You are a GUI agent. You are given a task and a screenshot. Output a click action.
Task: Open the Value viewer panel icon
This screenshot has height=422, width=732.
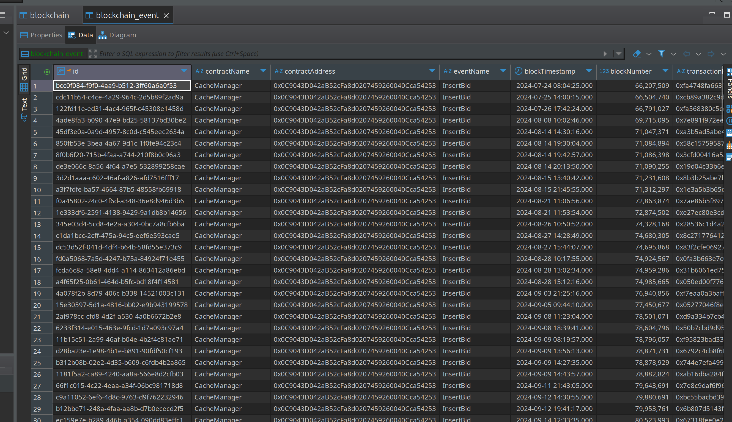[729, 157]
